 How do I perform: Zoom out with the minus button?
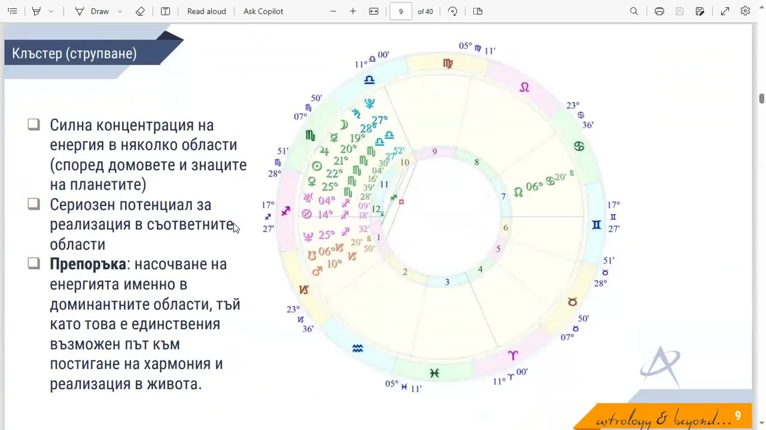[x=333, y=11]
